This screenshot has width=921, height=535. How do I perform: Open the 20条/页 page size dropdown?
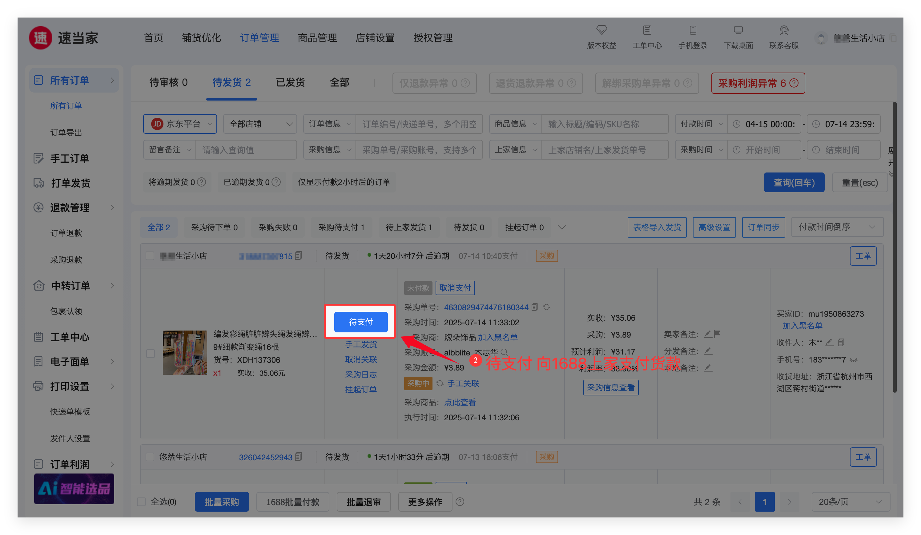pyautogui.click(x=850, y=502)
